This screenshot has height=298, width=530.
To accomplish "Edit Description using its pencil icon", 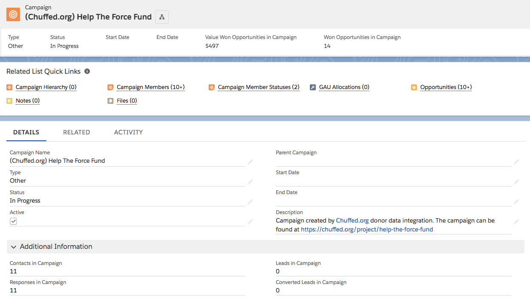I will coord(516,221).
